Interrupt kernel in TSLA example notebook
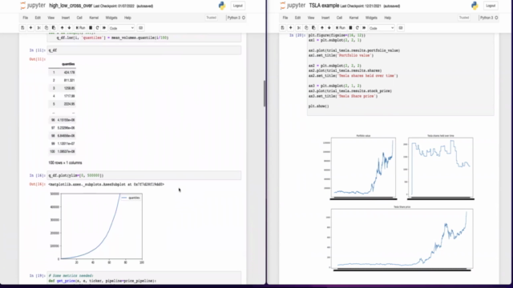This screenshot has height=288, width=513. 351,28
